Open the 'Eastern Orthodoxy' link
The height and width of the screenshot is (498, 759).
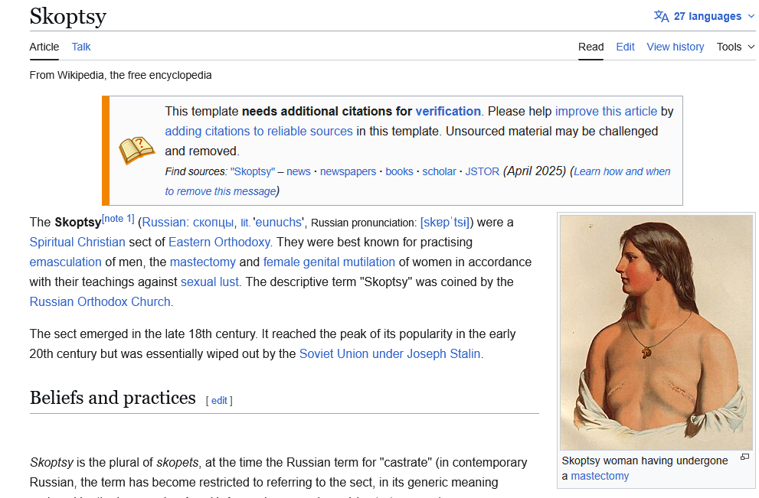(219, 242)
